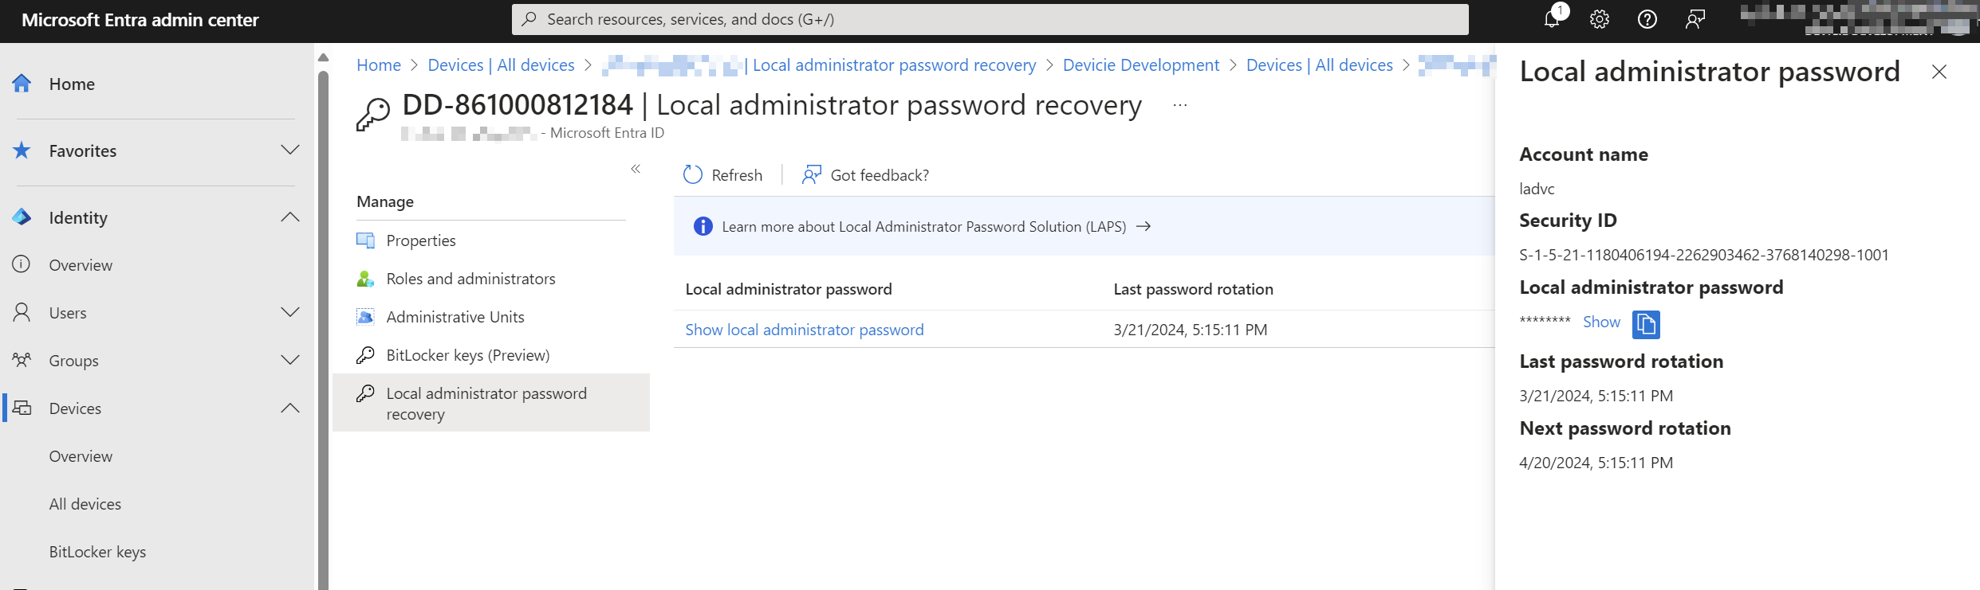Copy the local administrator password

click(x=1645, y=324)
